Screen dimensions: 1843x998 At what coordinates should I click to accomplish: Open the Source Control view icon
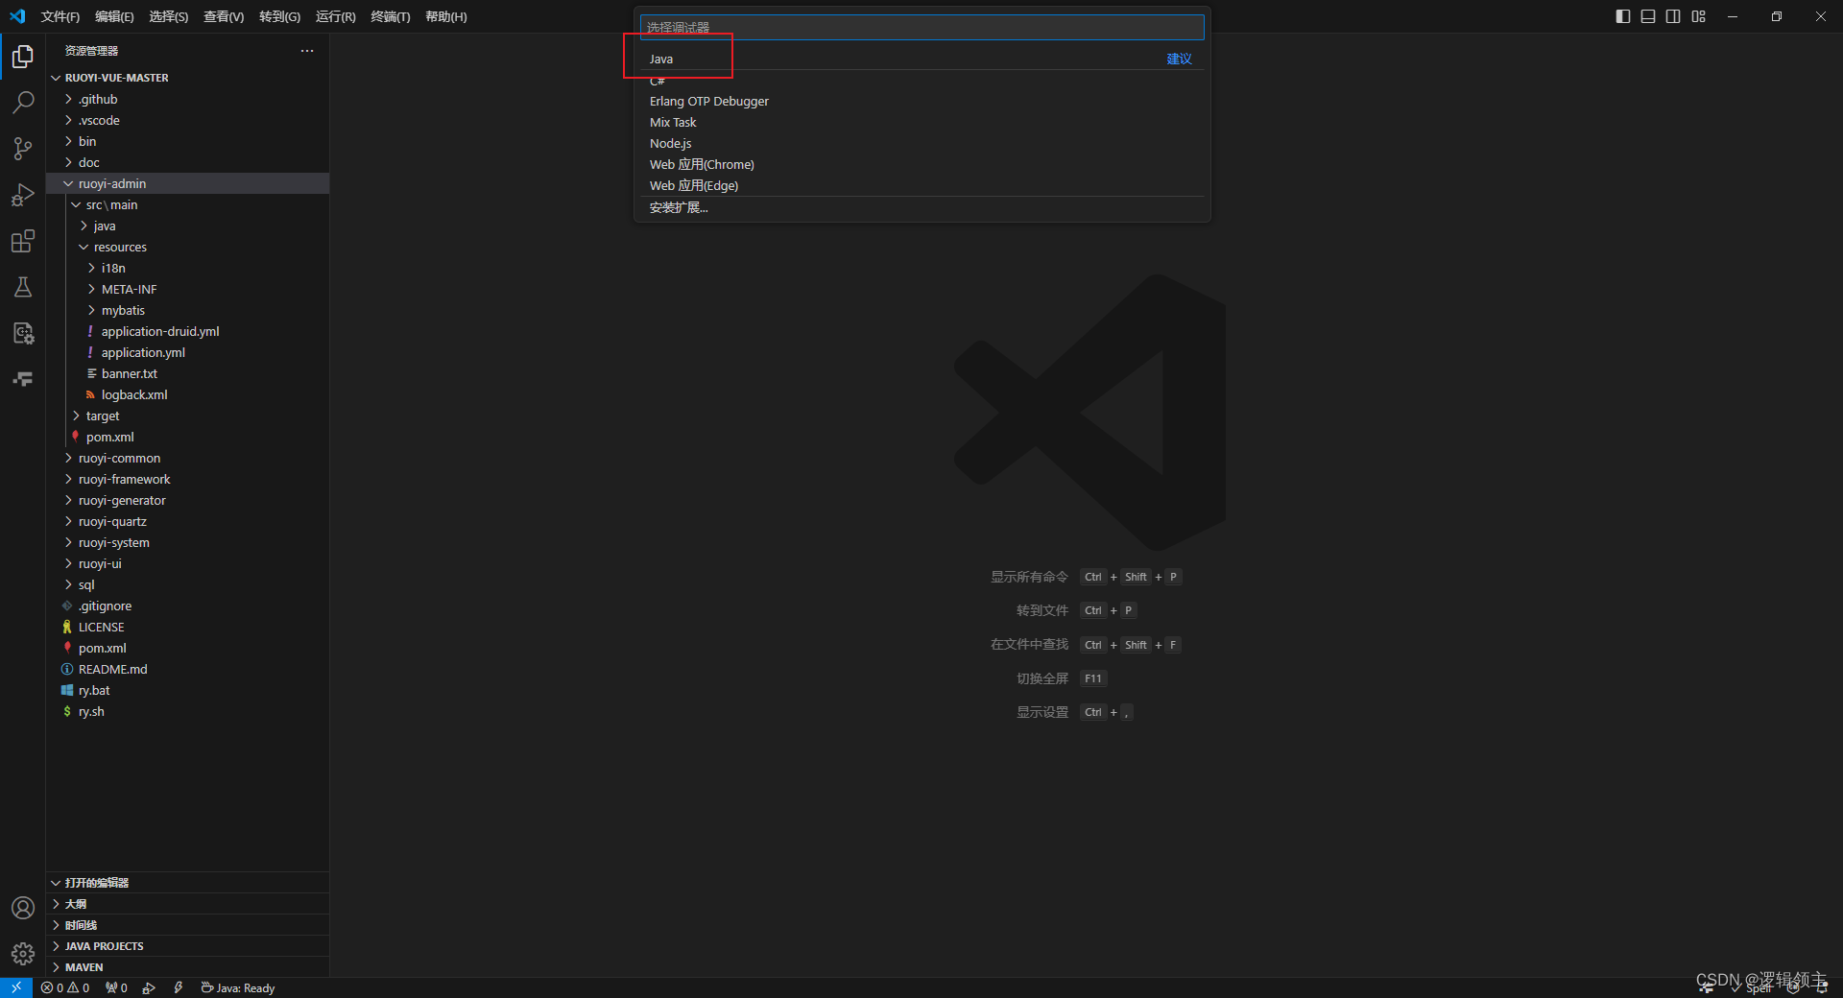click(23, 149)
